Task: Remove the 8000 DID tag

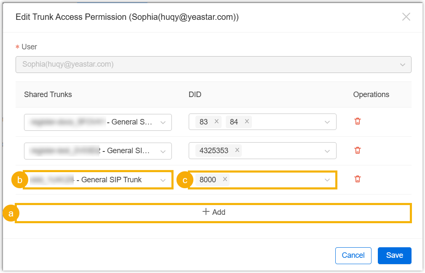Action: tap(225, 180)
